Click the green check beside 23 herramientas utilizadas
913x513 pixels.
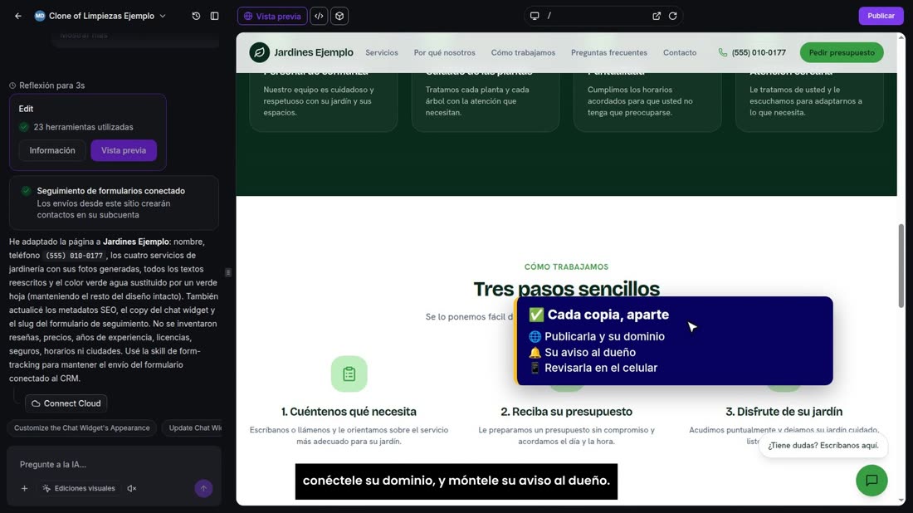[x=24, y=127]
